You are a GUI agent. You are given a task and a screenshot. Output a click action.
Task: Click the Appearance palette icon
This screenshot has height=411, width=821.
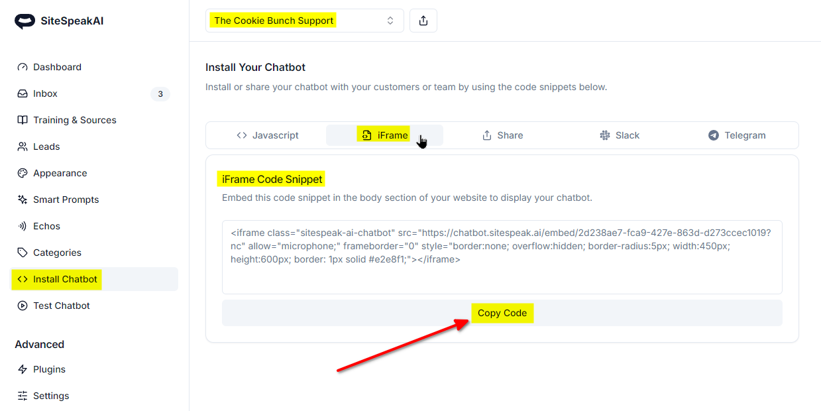pos(23,173)
